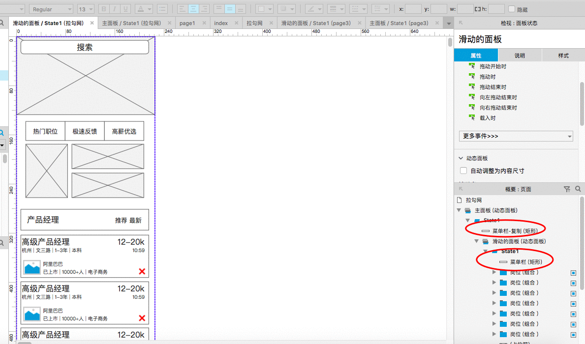Click the w width input field
The image size is (585, 344).
tap(465, 9)
